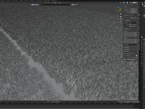Switch to solid viewport shading
Image resolution: width=145 pixels, height=109 pixels.
pyautogui.click(x=134, y=3)
